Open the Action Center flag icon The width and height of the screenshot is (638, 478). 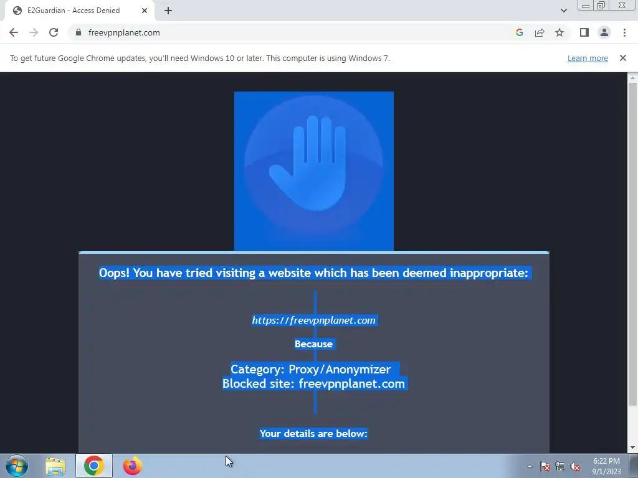545,466
